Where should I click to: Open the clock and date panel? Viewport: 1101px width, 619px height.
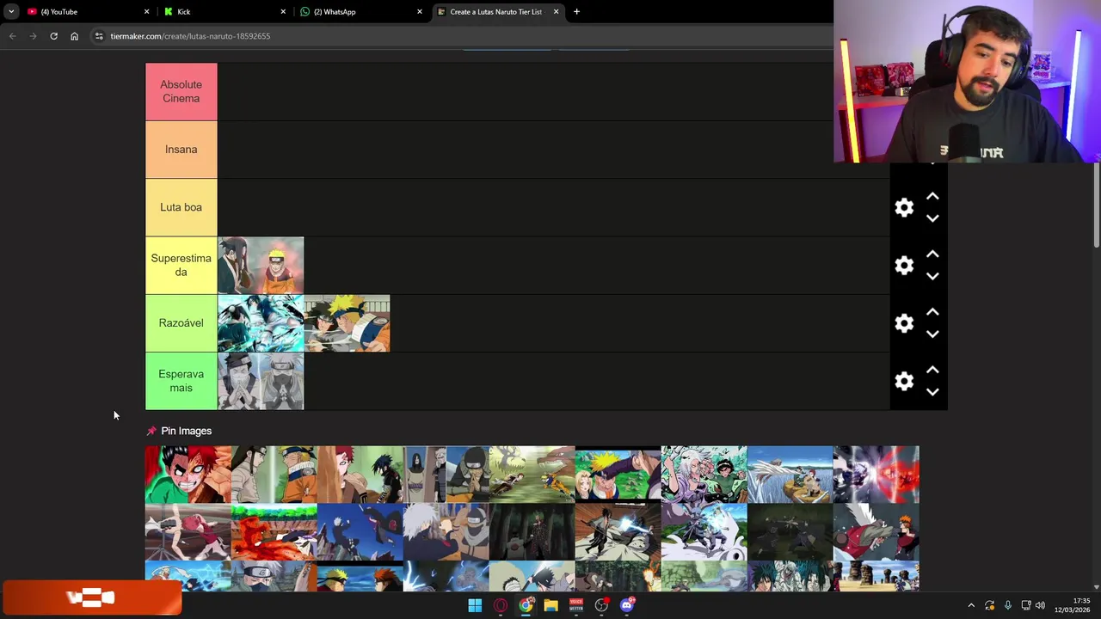[1073, 605]
